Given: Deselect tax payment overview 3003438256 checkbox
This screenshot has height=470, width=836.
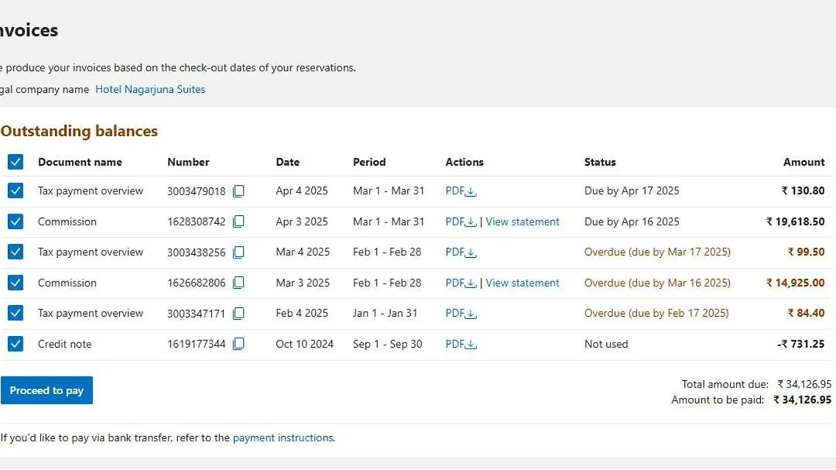Looking at the screenshot, I should click(15, 252).
